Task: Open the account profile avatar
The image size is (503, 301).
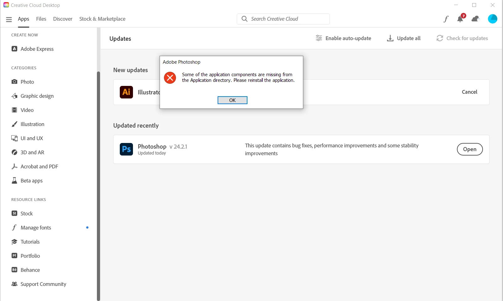Action: 493,19
